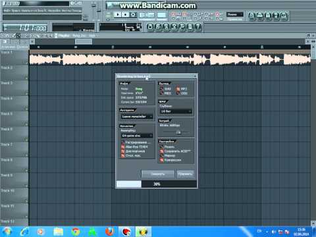Click the rendering progress bar showing percent
The width and height of the screenshot is (316, 237).
(157, 184)
